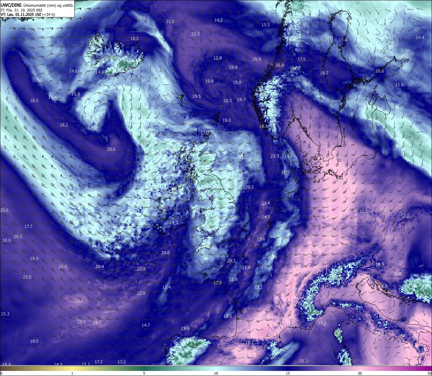Click the 19.3 map value
The height and width of the screenshot is (376, 432).
[226, 120]
